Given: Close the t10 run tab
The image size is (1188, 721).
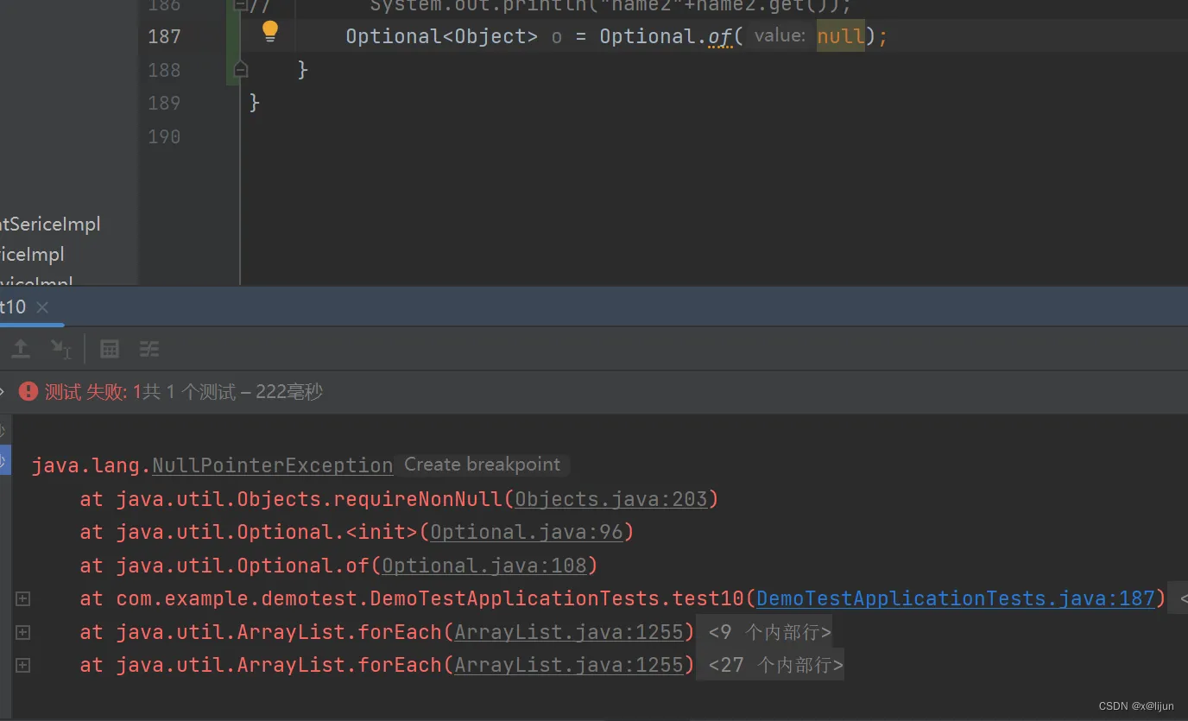Looking at the screenshot, I should click(42, 307).
